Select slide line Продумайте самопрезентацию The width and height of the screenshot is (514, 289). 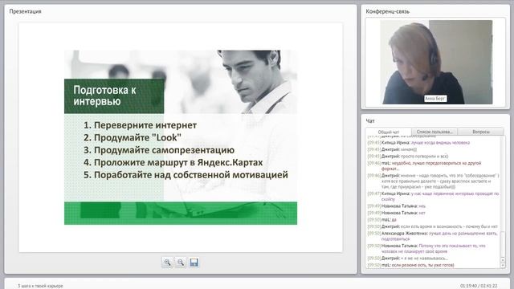pyautogui.click(x=159, y=150)
